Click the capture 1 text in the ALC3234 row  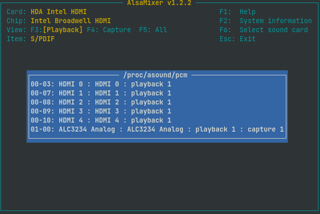(x=266, y=129)
